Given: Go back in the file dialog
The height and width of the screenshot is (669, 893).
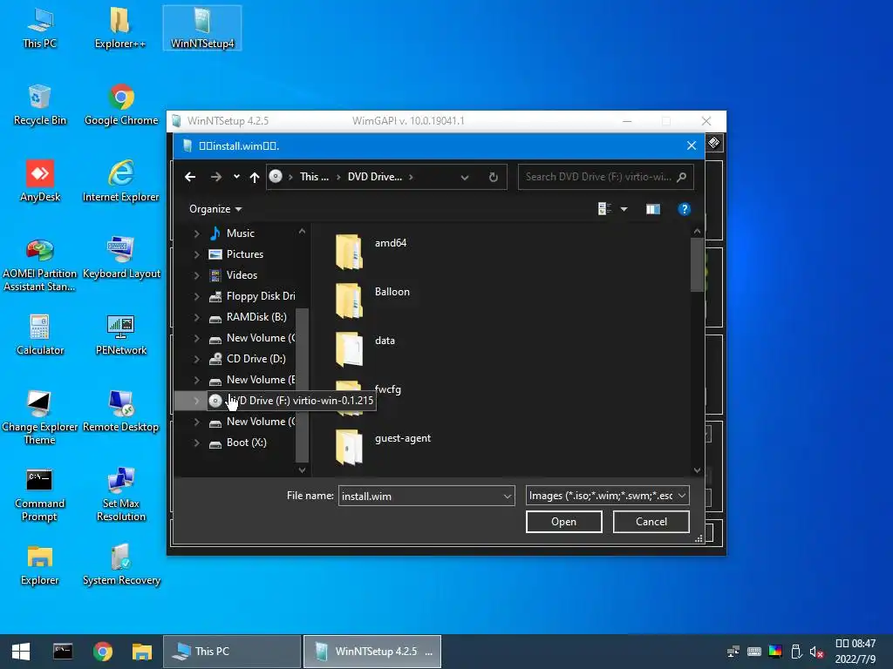Looking at the screenshot, I should pyautogui.click(x=190, y=177).
